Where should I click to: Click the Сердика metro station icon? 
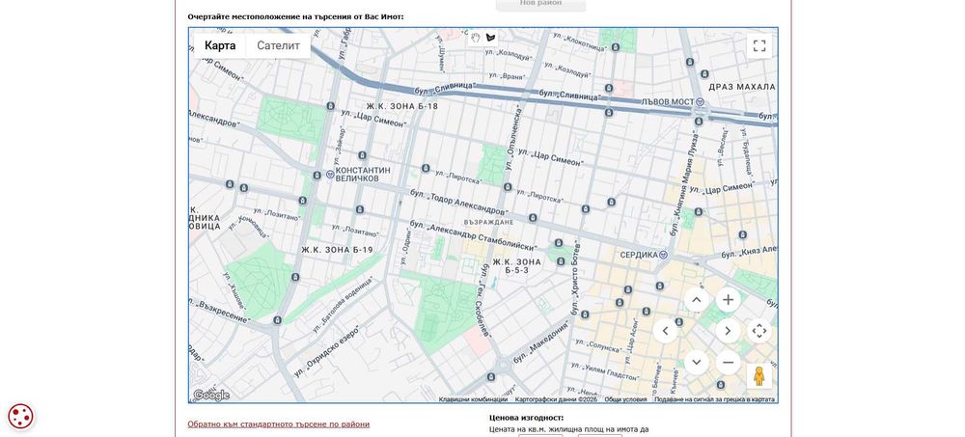tap(663, 255)
